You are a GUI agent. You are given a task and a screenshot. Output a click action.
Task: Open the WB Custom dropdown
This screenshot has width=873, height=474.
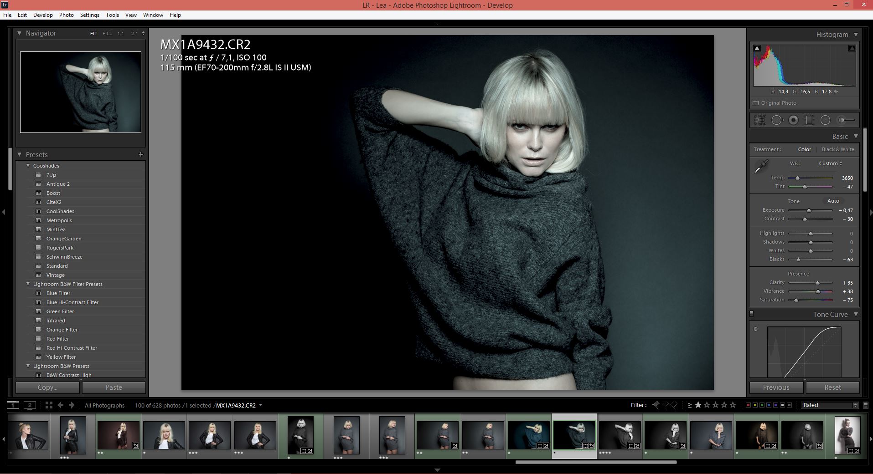(831, 163)
